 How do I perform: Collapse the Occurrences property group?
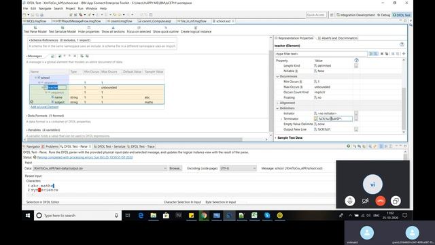tap(277, 76)
